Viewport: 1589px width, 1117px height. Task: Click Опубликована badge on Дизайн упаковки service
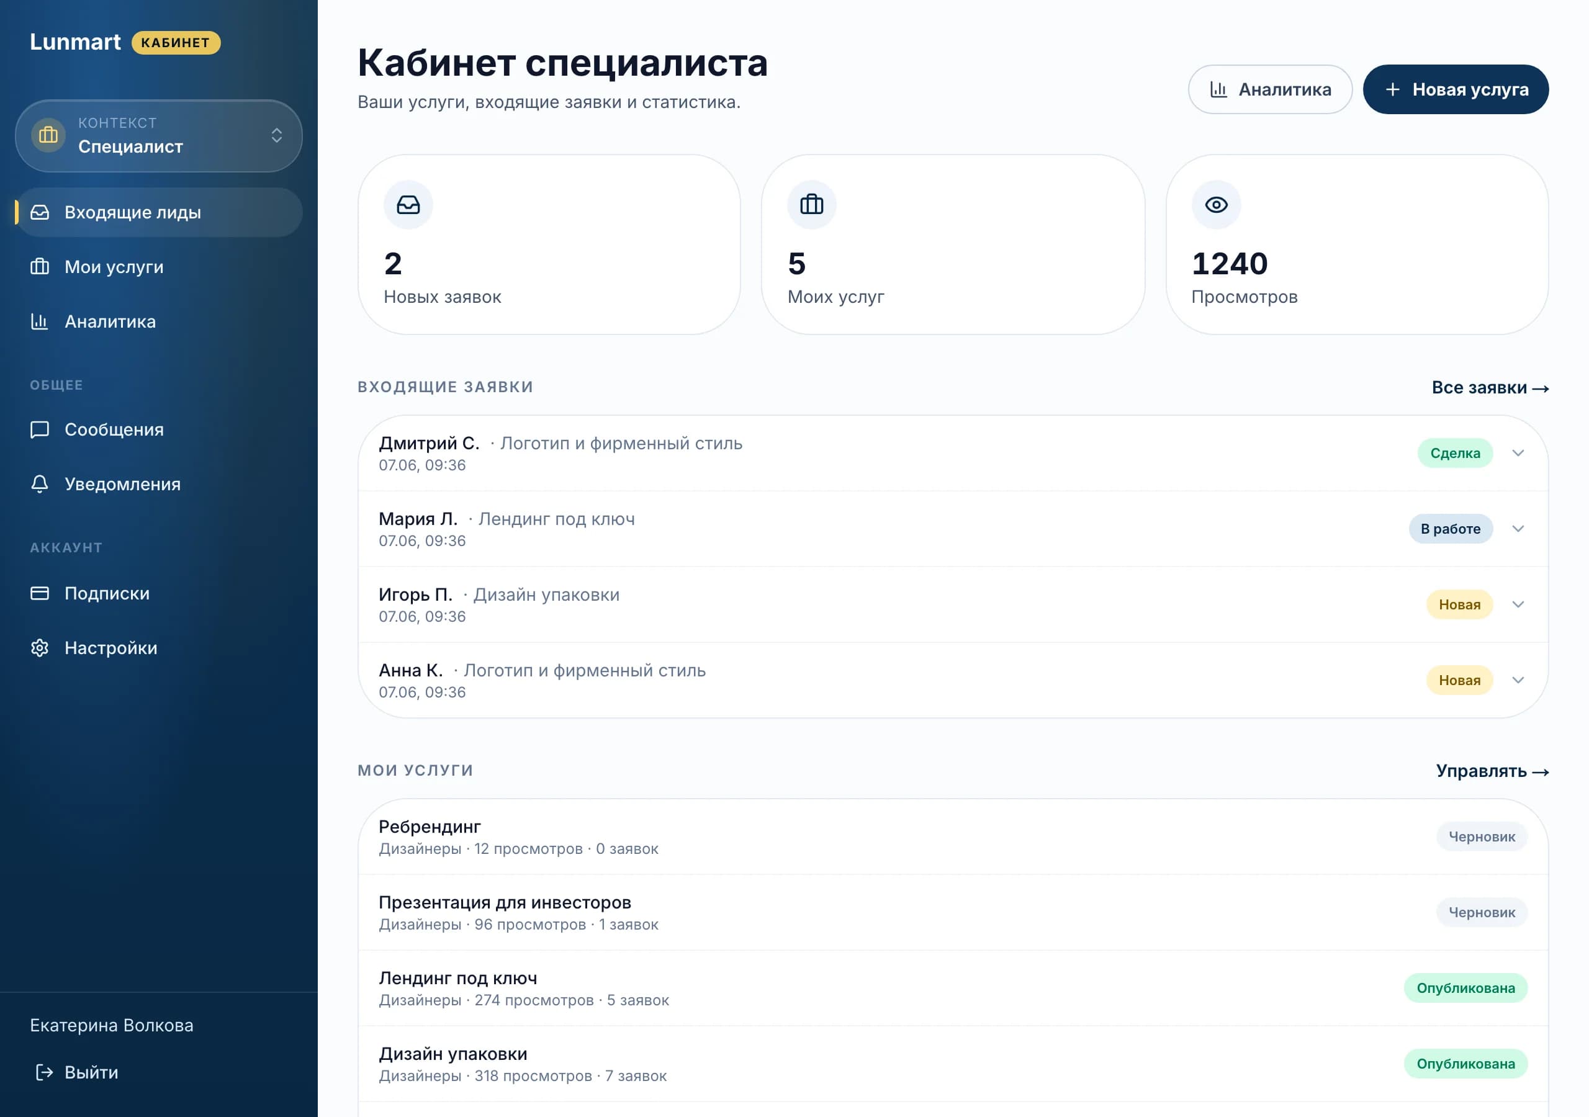1465,1064
